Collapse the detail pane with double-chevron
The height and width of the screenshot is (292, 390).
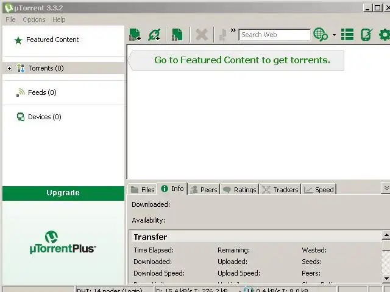[386, 188]
